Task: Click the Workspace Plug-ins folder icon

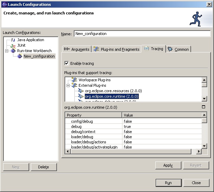Action: point(74,80)
